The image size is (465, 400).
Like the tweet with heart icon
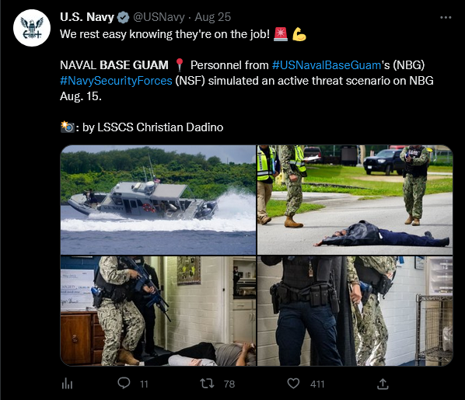click(293, 384)
